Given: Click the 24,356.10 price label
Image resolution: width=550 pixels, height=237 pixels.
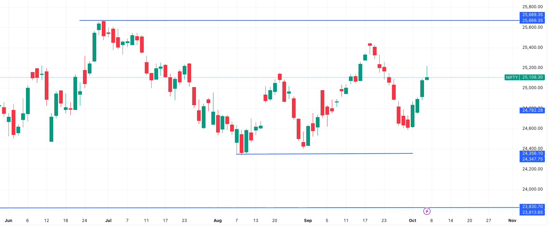Looking at the screenshot, I should (x=532, y=153).
